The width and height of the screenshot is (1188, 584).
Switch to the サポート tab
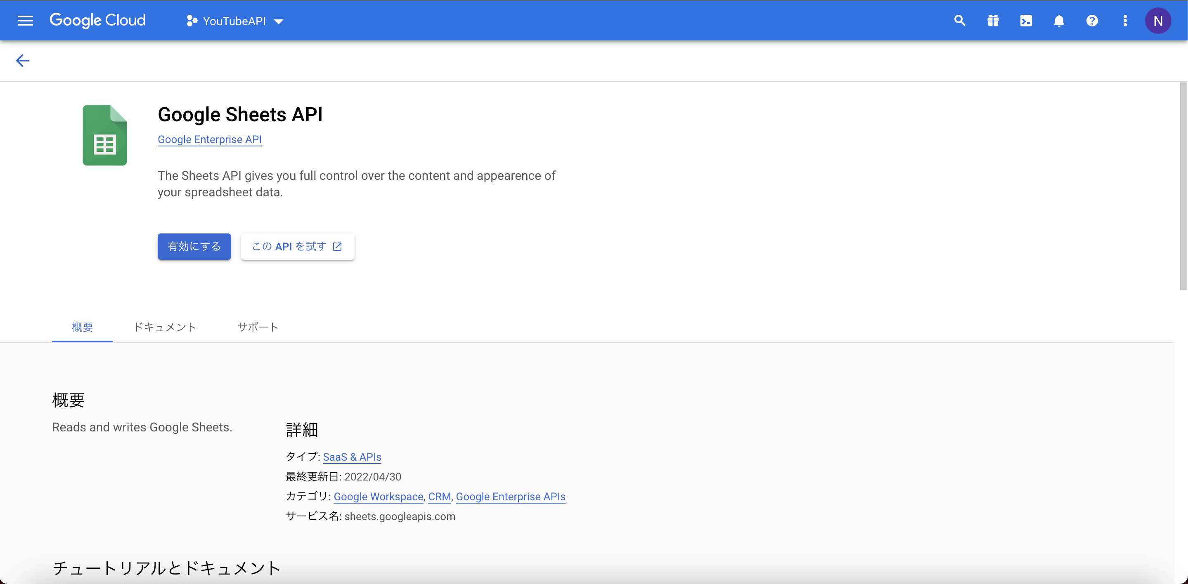(258, 327)
